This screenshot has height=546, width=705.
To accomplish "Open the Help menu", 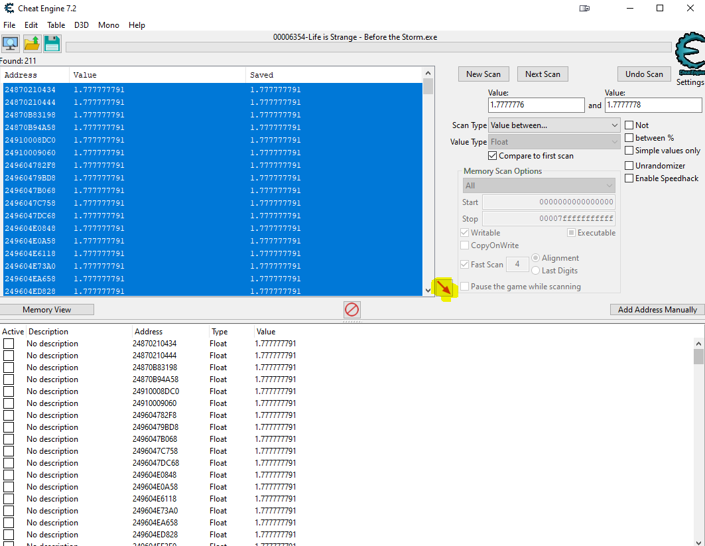I will (137, 25).
